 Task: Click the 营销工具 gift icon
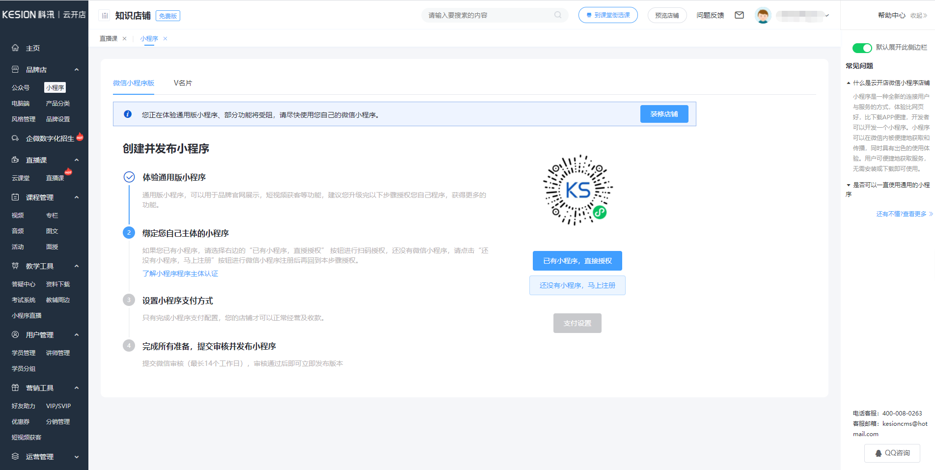pos(15,387)
